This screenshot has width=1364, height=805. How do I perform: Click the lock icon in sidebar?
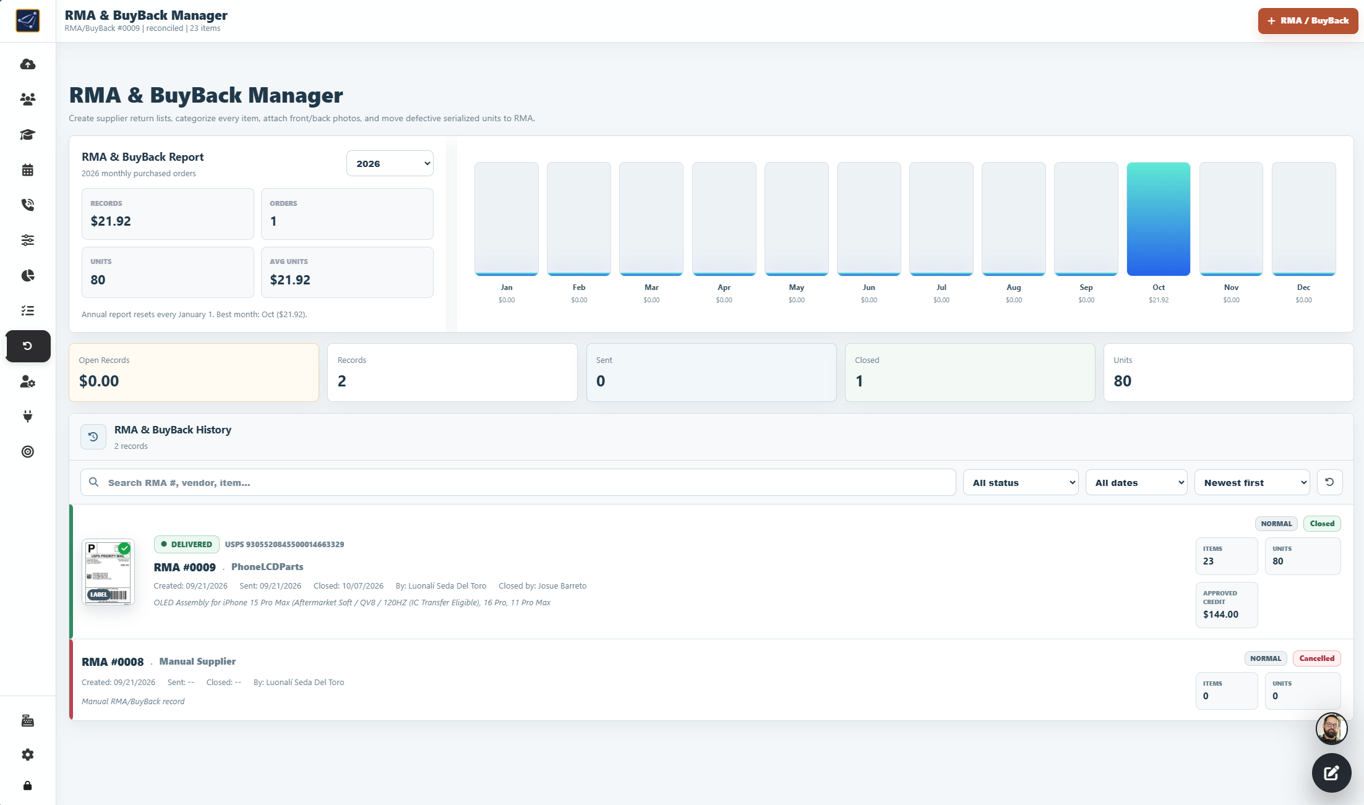pos(28,786)
